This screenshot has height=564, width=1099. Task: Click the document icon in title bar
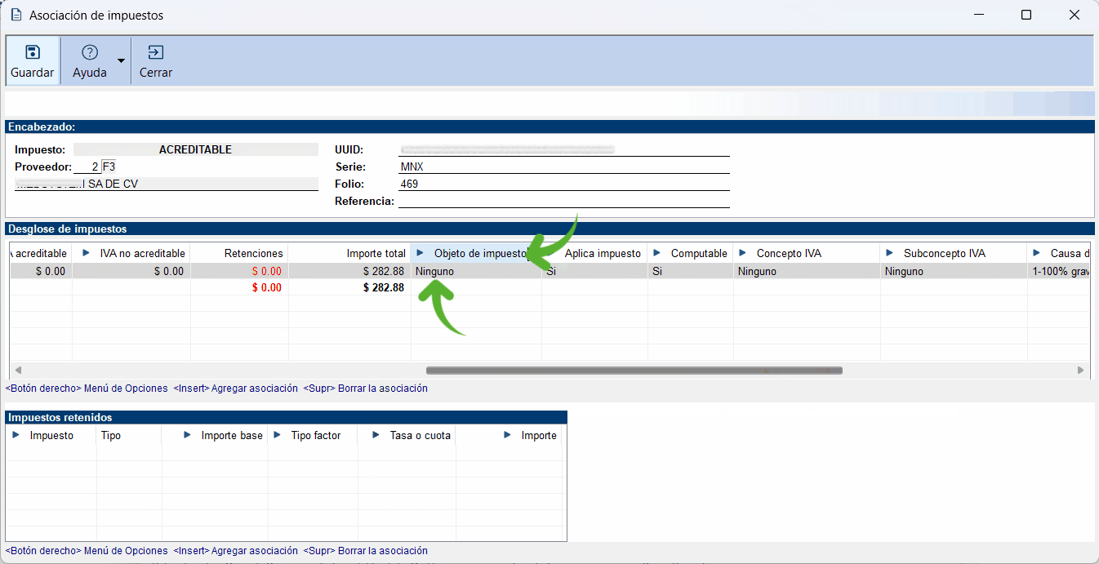pyautogui.click(x=16, y=15)
